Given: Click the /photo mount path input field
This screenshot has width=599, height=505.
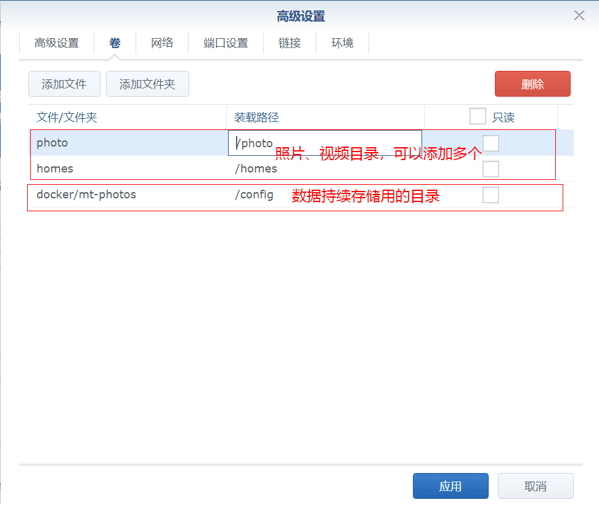Looking at the screenshot, I should (325, 143).
